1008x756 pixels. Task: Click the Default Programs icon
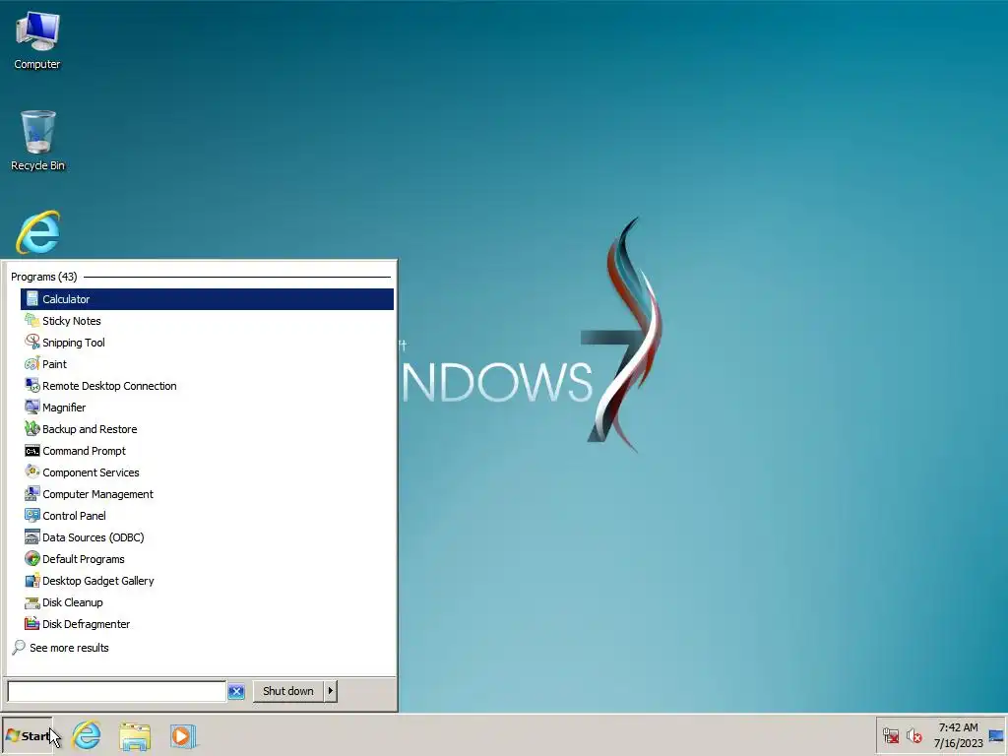pyautogui.click(x=32, y=559)
